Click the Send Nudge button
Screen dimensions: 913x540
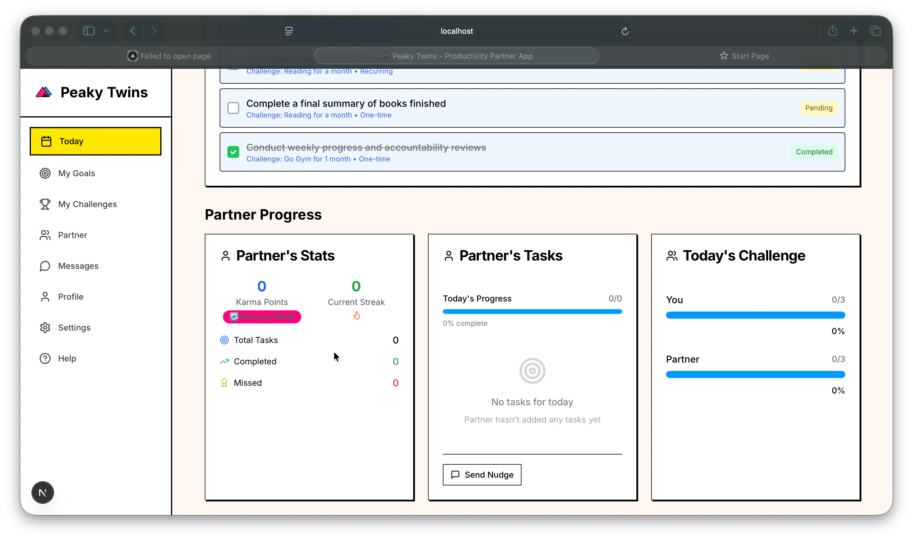click(482, 475)
